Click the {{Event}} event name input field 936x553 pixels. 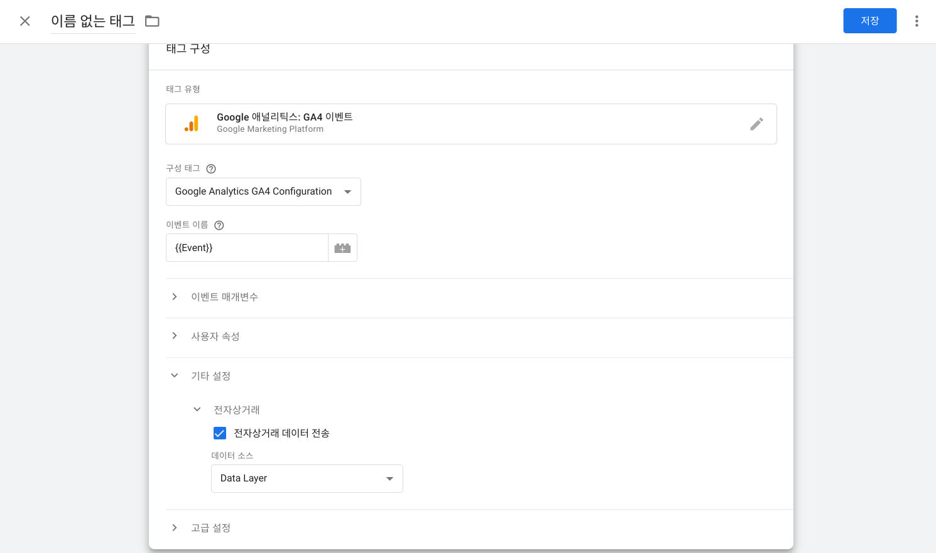tap(247, 248)
